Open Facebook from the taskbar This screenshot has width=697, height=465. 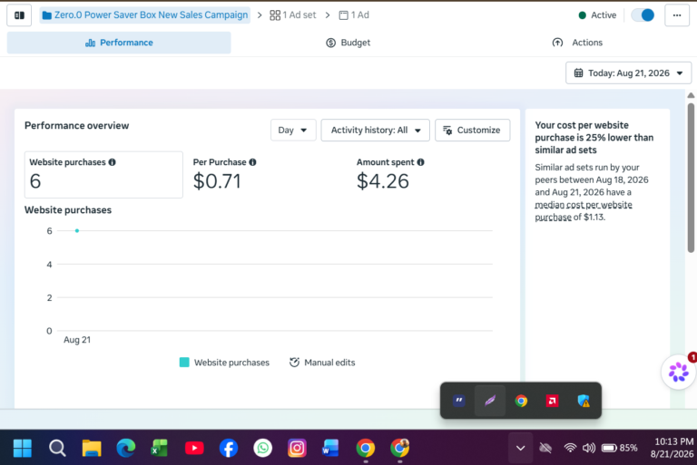(x=229, y=448)
